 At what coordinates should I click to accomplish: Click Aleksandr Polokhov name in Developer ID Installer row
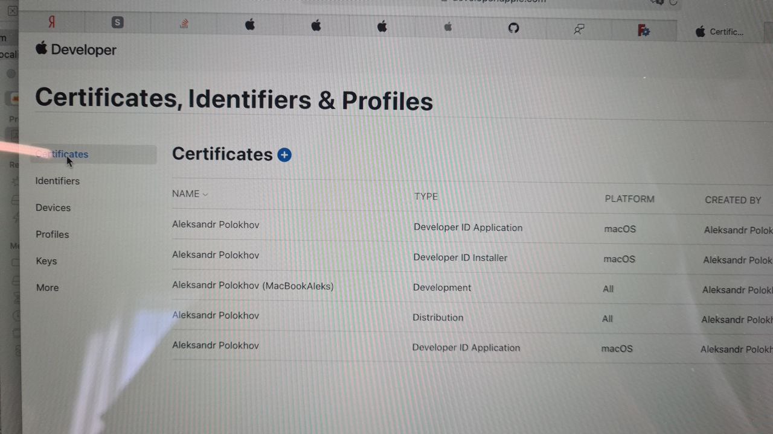click(x=216, y=255)
